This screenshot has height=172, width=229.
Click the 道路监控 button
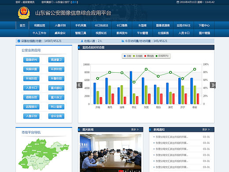point(31,97)
